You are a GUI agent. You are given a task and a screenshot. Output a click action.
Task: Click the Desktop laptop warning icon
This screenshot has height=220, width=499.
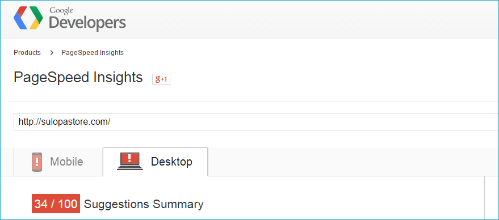pyautogui.click(x=130, y=161)
